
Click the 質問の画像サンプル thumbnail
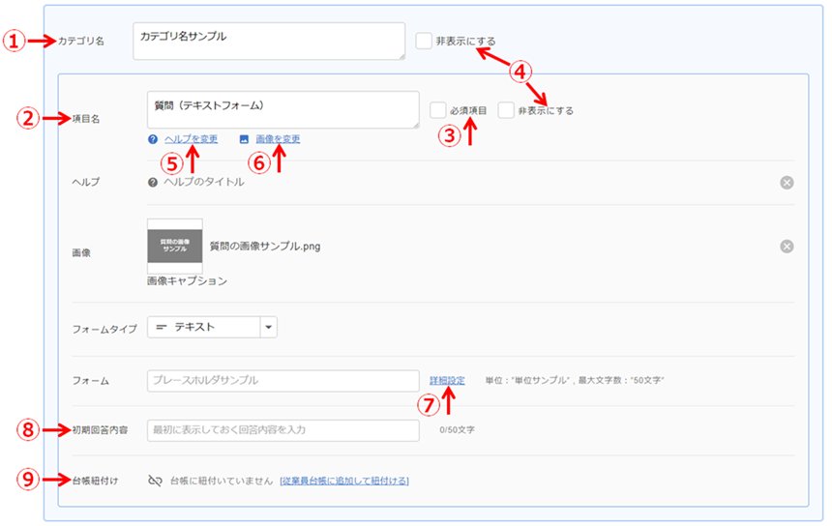pyautogui.click(x=175, y=246)
